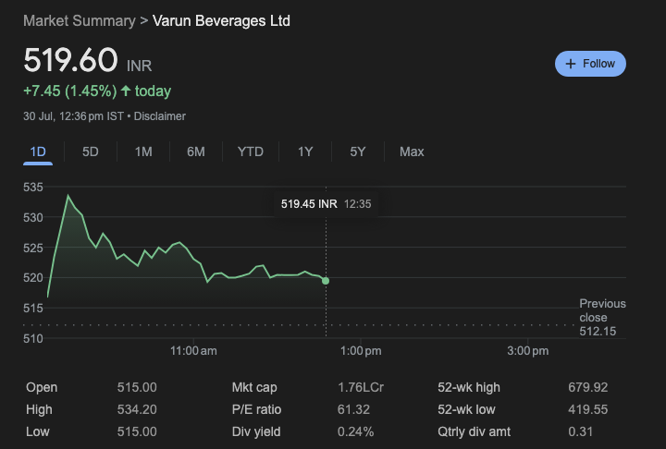Click the Open label in stats table
This screenshot has height=449, width=666.
tap(42, 387)
